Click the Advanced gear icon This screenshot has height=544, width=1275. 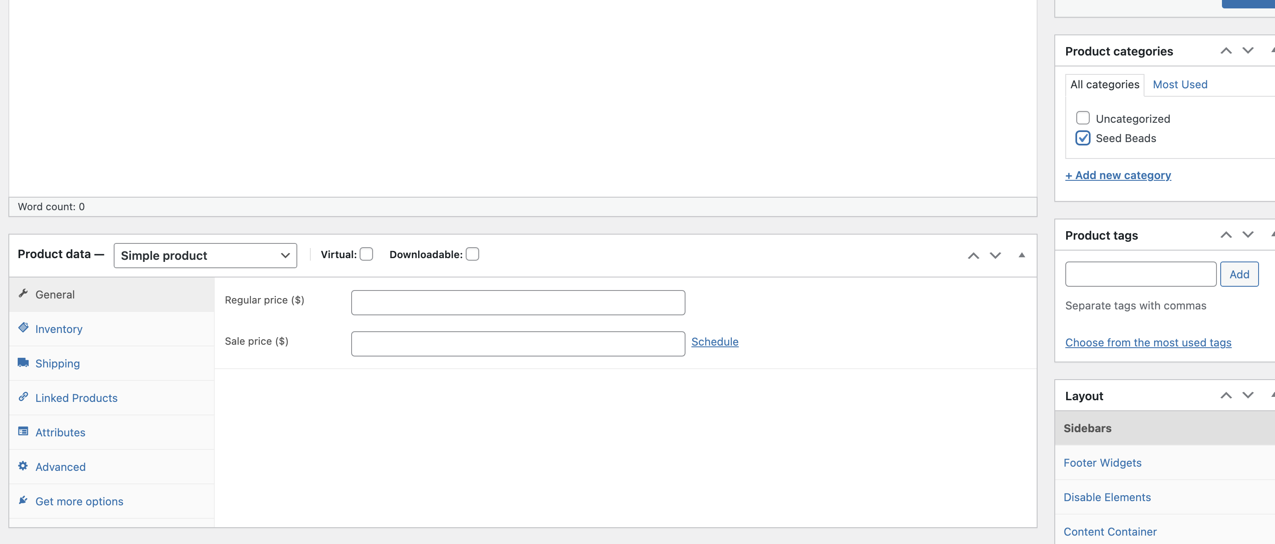(x=23, y=466)
